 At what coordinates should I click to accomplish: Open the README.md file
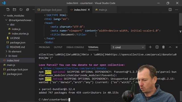tap(17, 47)
